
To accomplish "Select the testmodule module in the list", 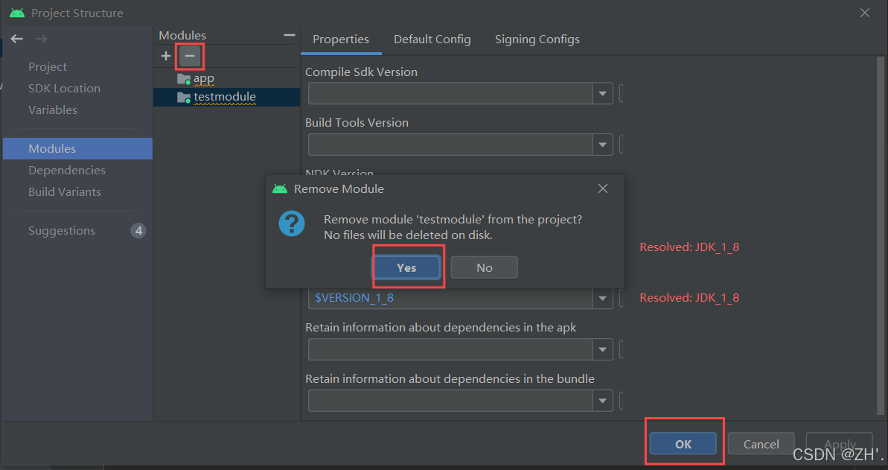I will pos(226,97).
